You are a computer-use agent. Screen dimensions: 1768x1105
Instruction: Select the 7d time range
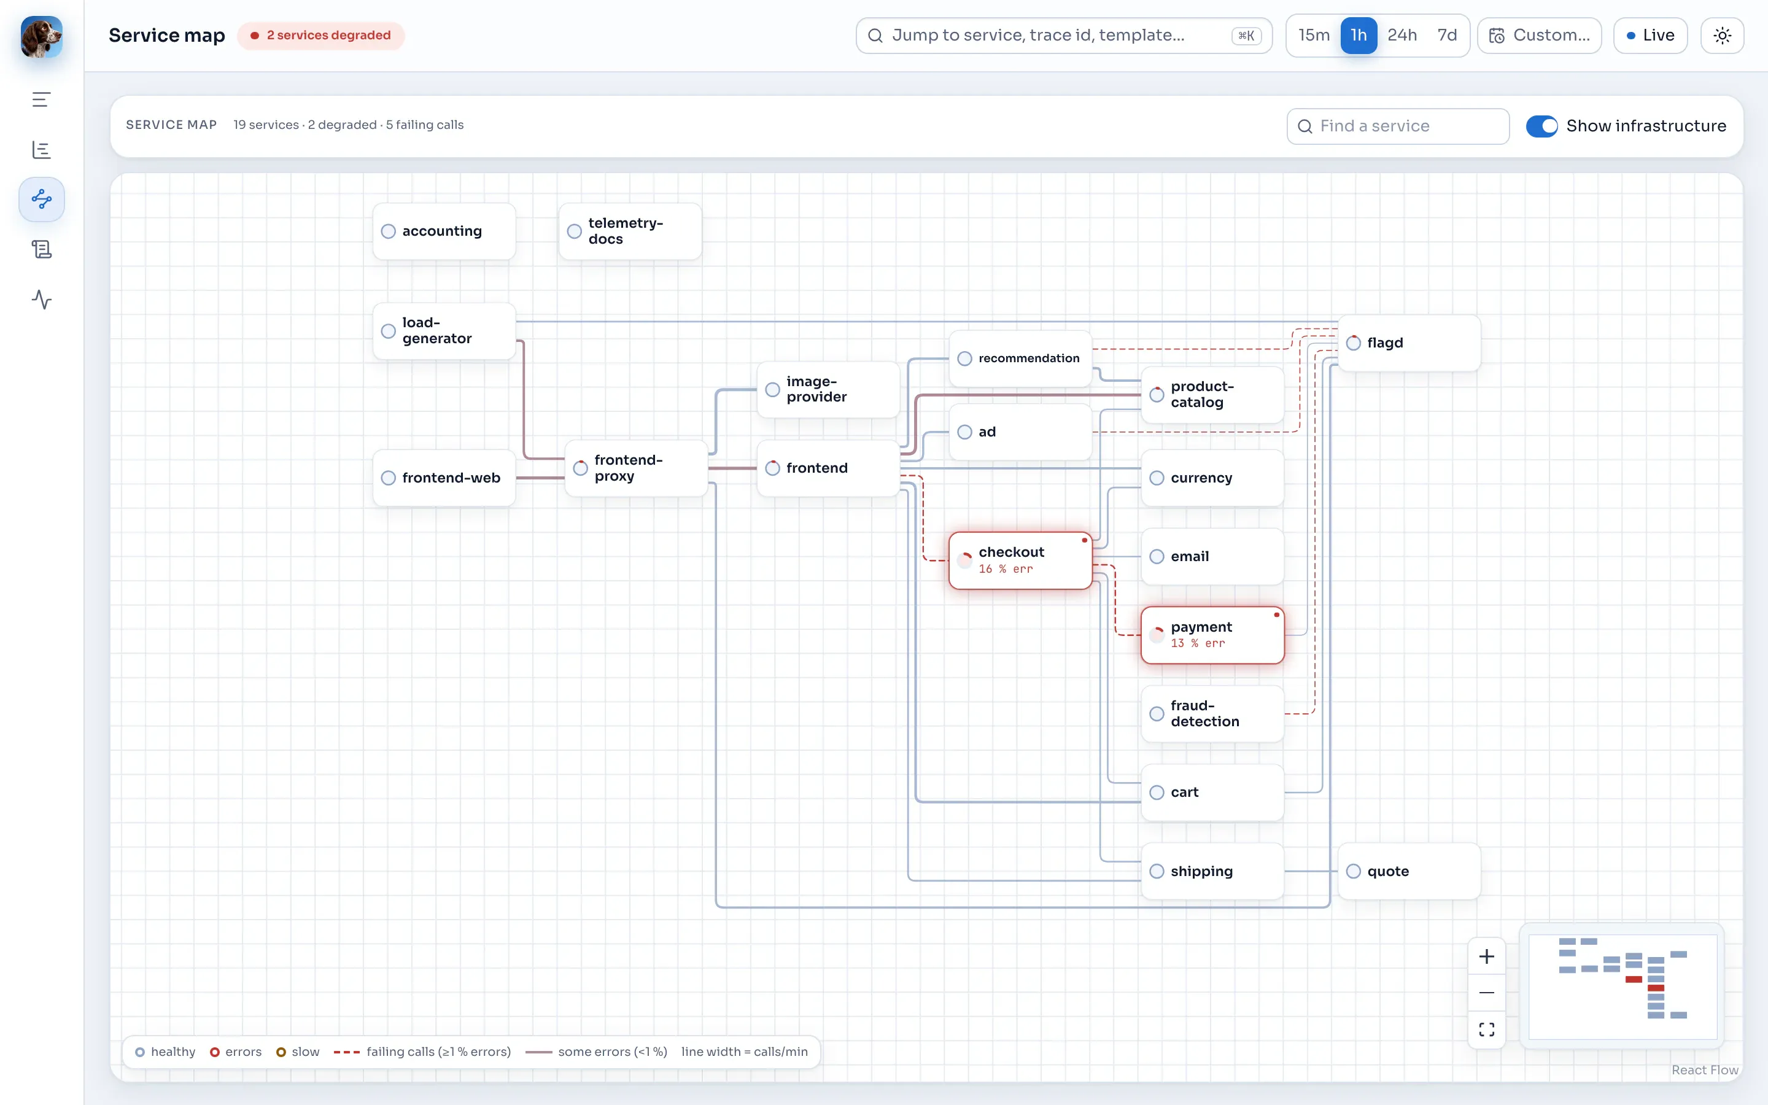pos(1446,35)
